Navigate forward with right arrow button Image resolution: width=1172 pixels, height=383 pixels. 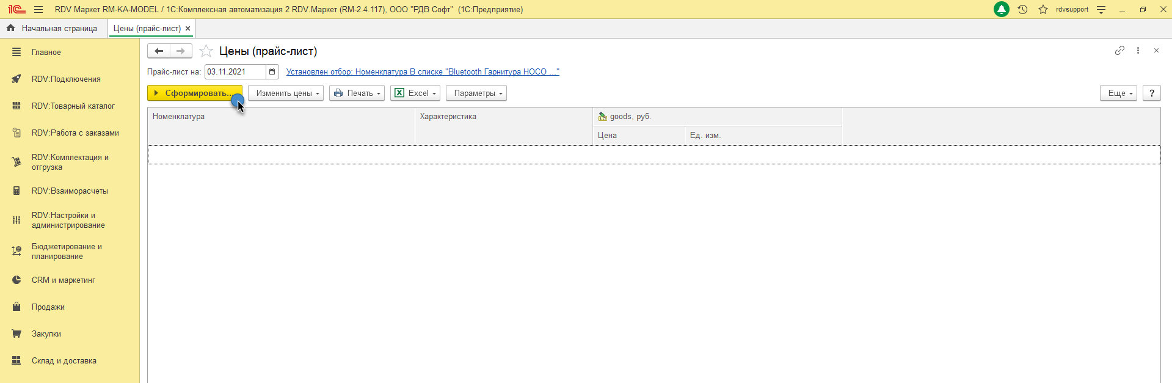(x=181, y=51)
